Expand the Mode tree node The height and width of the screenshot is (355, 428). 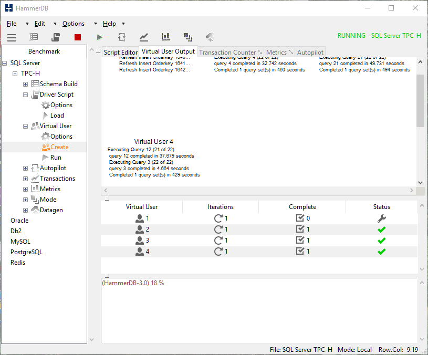click(x=25, y=200)
